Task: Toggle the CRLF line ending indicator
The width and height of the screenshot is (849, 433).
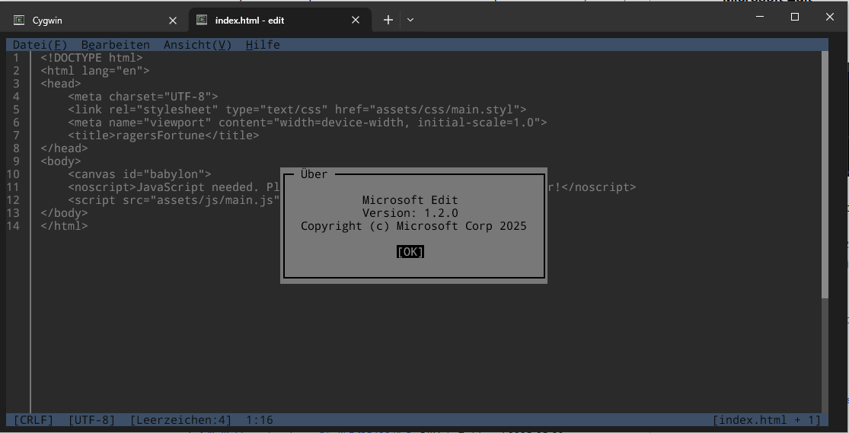Action: point(34,420)
